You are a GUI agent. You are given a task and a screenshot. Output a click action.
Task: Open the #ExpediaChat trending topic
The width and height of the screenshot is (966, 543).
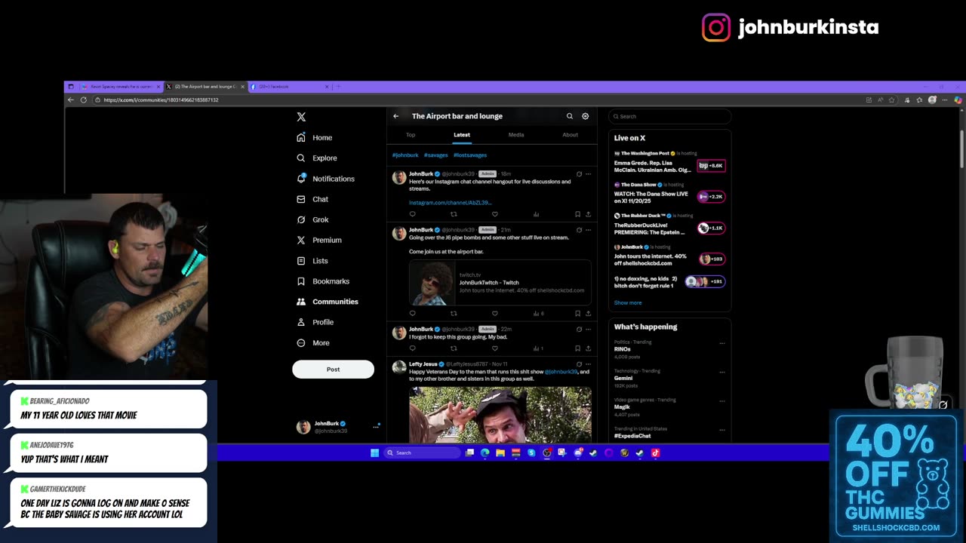[632, 436]
